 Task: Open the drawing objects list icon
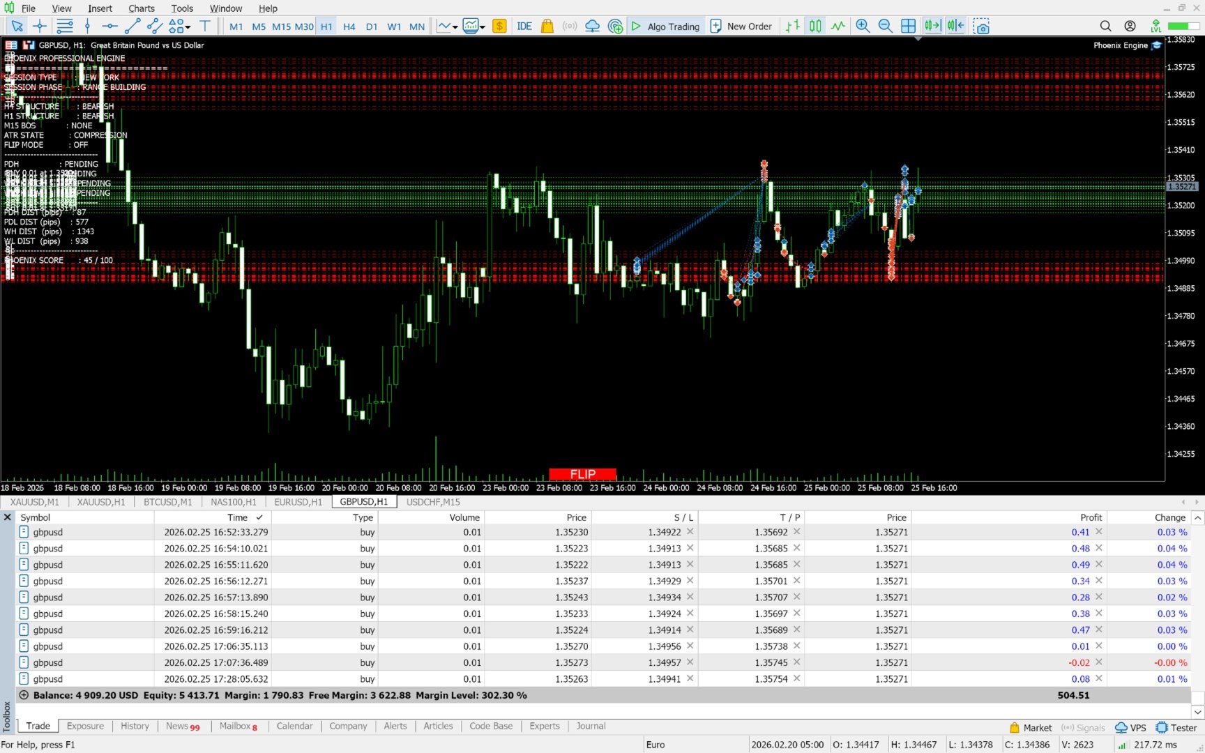tap(65, 26)
